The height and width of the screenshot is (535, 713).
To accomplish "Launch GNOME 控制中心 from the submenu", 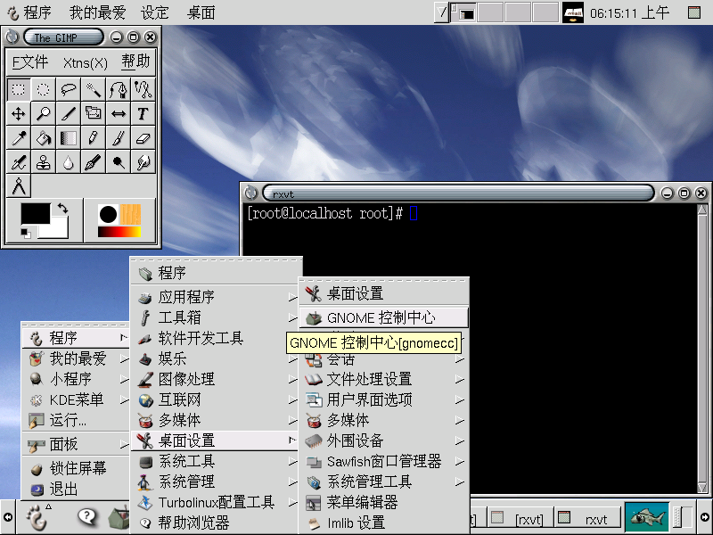I will (383, 317).
